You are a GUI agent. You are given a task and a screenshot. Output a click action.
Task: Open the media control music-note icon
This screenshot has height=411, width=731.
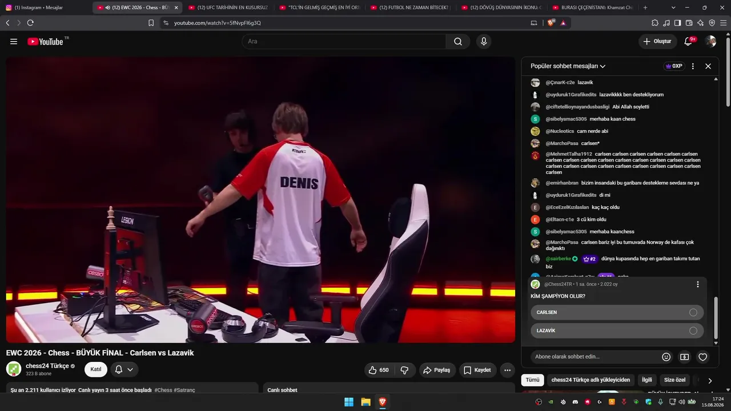666,23
